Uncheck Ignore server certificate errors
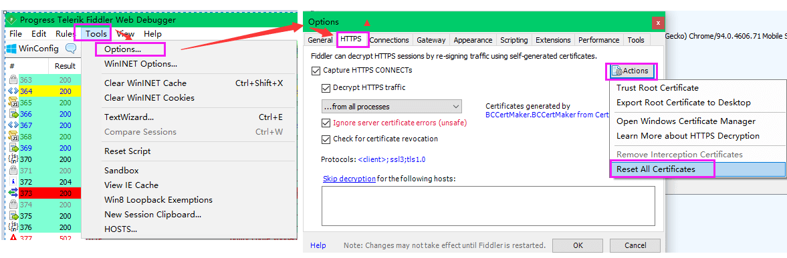787x258 pixels. click(x=326, y=123)
